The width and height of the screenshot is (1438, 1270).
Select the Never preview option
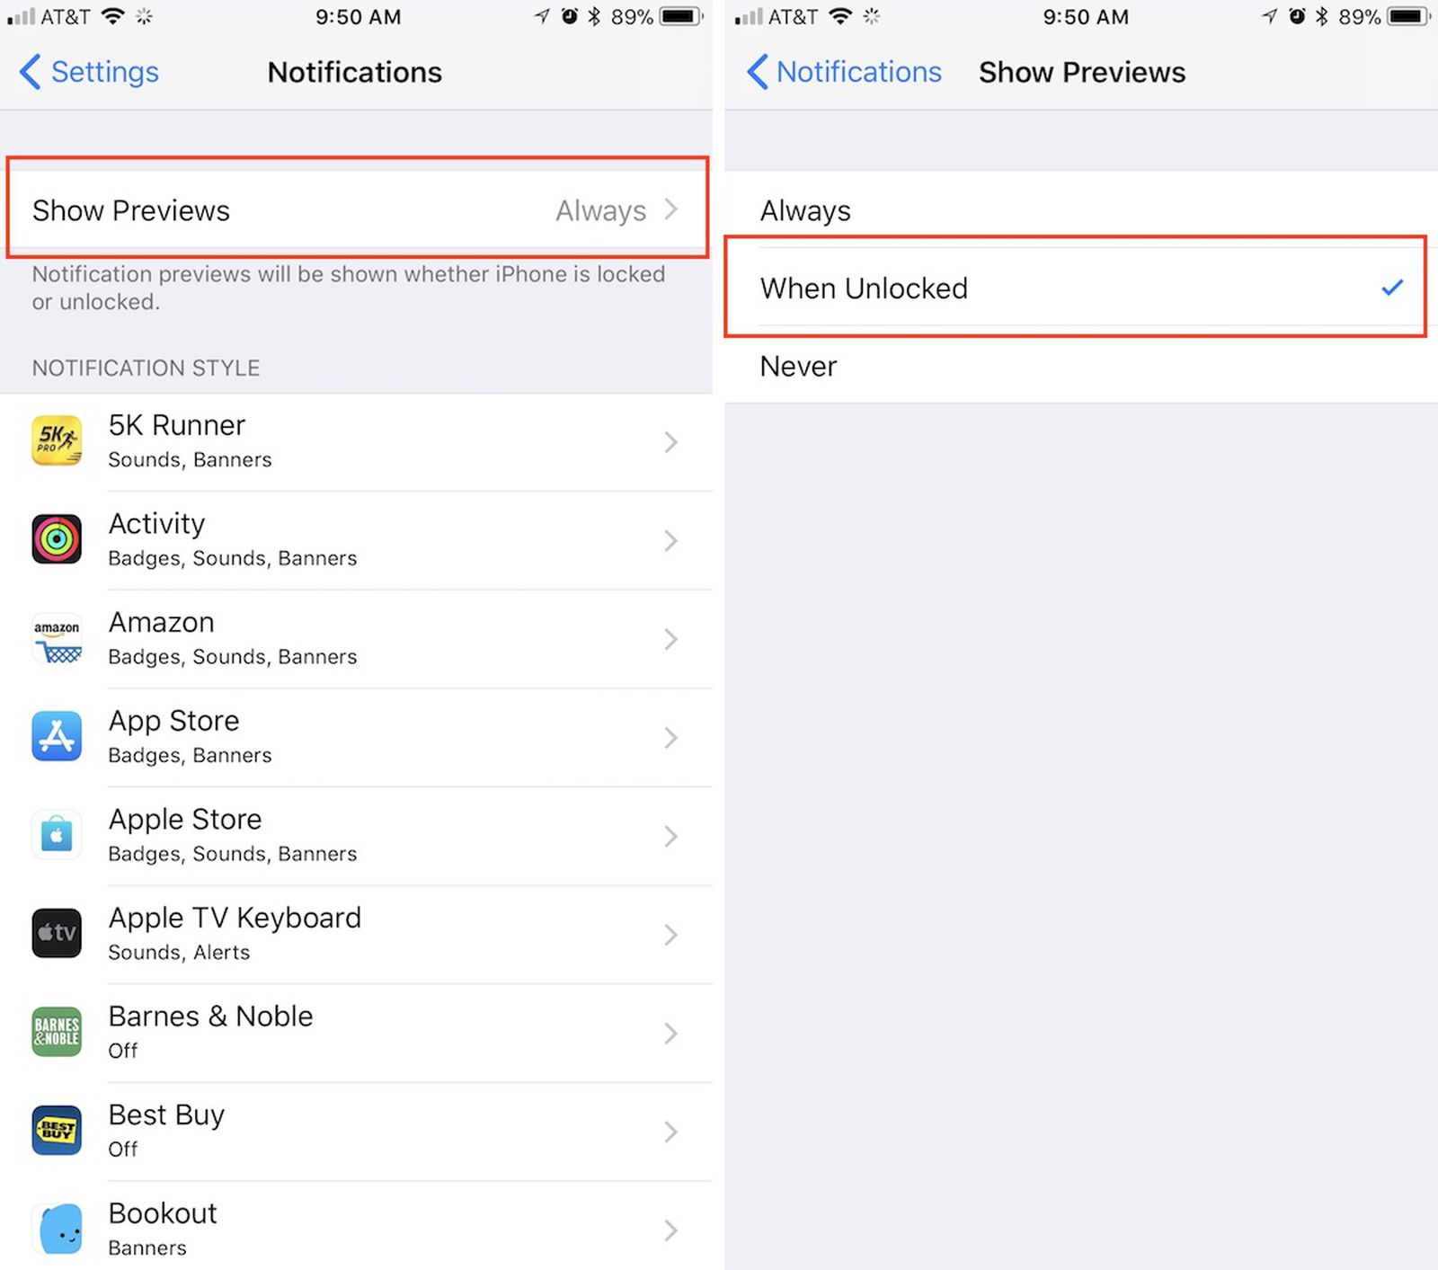tap(1081, 366)
